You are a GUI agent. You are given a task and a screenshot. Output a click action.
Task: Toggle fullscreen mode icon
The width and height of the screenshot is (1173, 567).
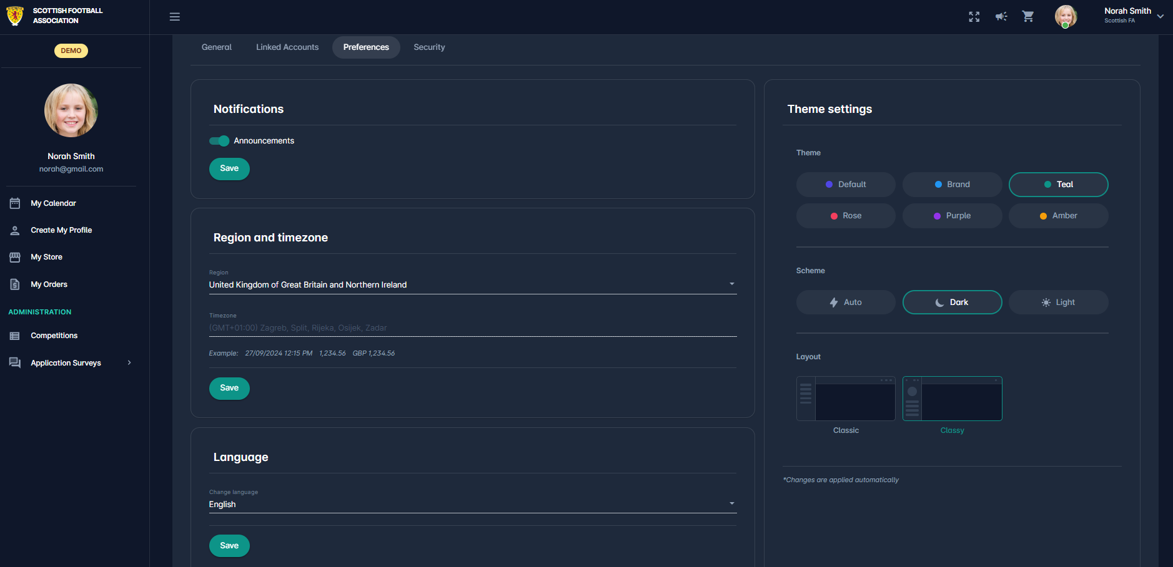point(974,17)
